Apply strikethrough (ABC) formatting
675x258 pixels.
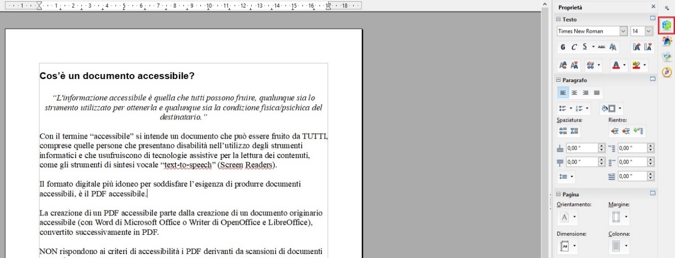(602, 47)
